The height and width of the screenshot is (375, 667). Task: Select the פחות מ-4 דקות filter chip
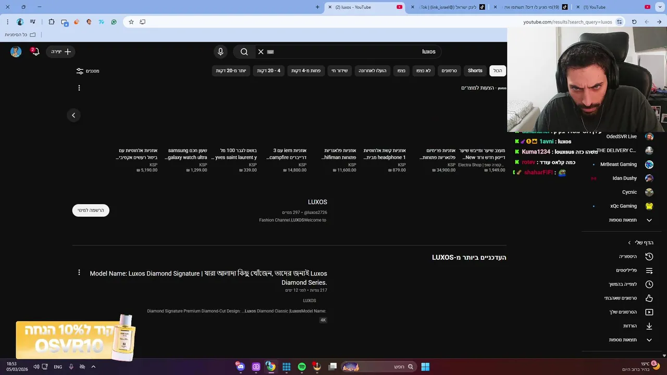pos(306,71)
